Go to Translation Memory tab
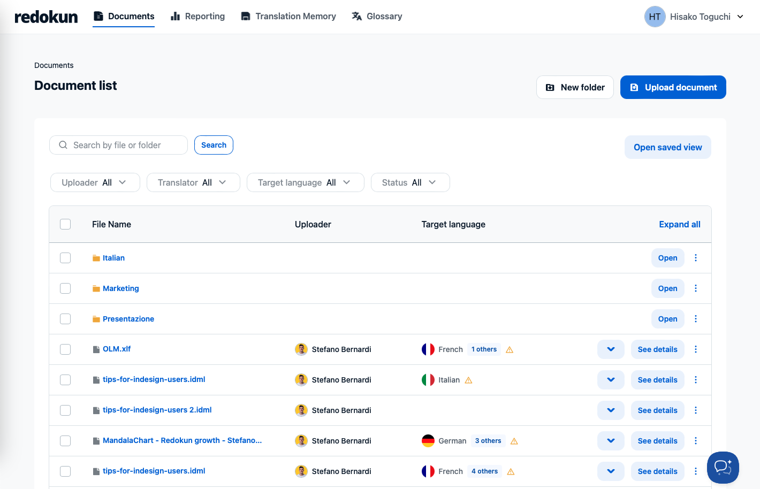760x489 pixels. pos(288,17)
